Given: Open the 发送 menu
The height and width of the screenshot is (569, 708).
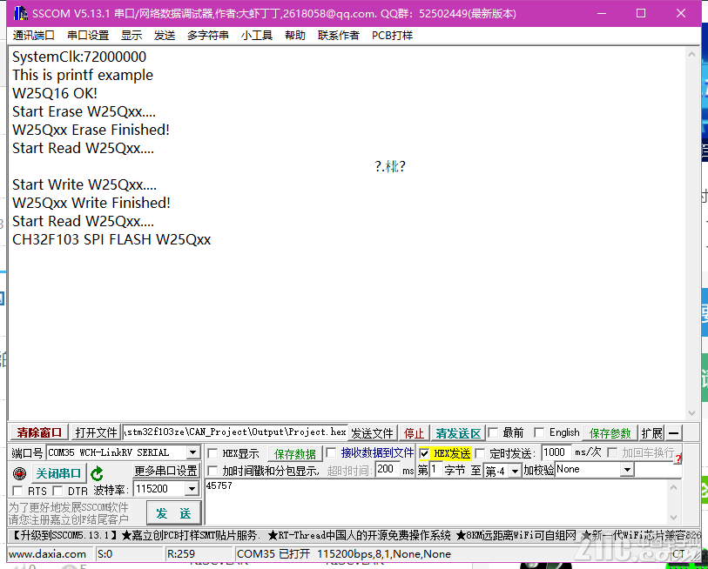Looking at the screenshot, I should pos(165,35).
